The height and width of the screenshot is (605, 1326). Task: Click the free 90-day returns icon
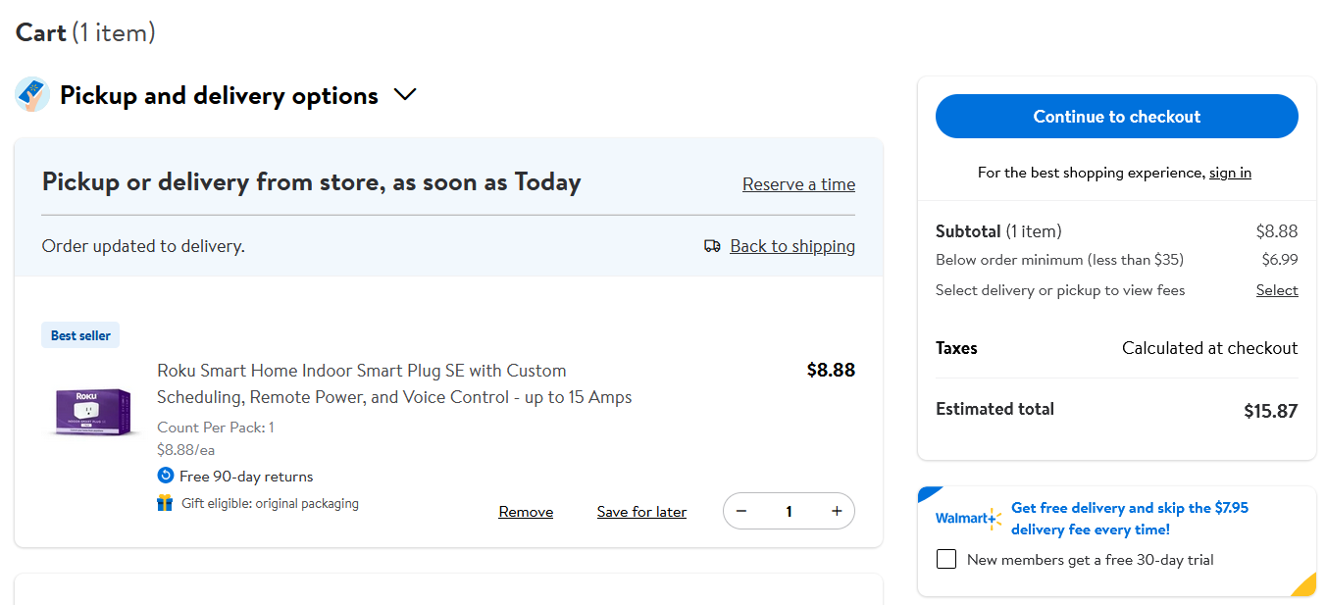tap(164, 476)
